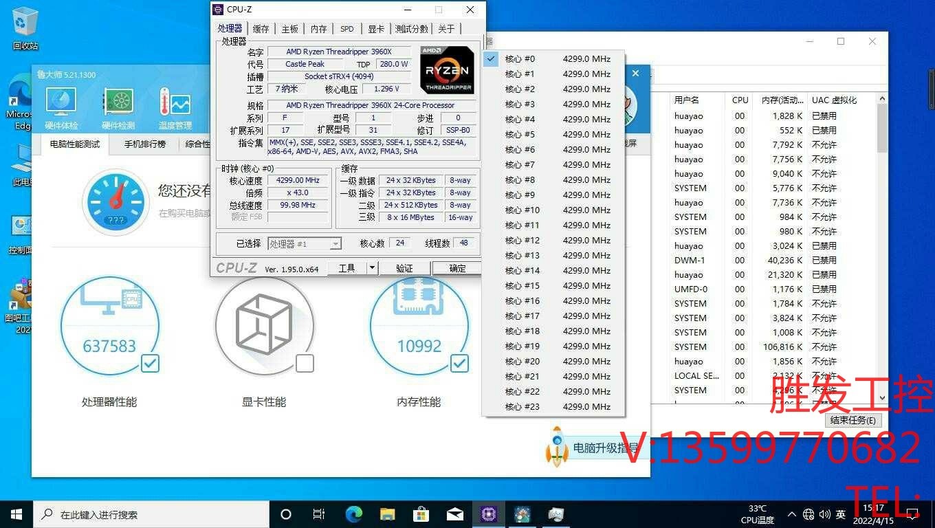Switch to the SPD tab in CPU-Z
This screenshot has height=528, width=935.
[x=347, y=29]
